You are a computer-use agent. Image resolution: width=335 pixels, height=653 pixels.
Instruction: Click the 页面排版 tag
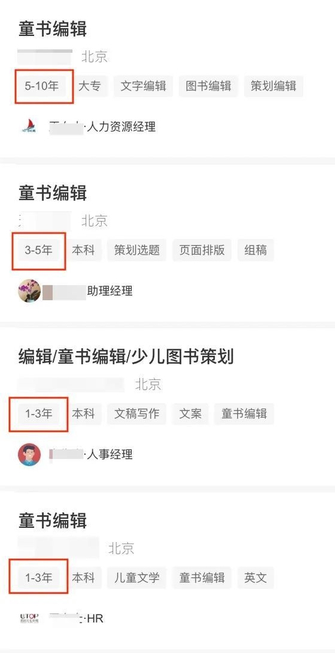click(202, 251)
